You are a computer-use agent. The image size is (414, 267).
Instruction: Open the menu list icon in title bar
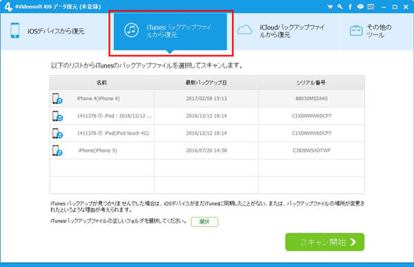pos(371,7)
